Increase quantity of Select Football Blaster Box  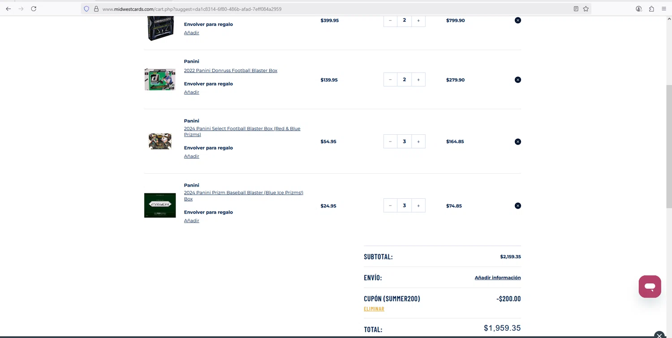[418, 141]
